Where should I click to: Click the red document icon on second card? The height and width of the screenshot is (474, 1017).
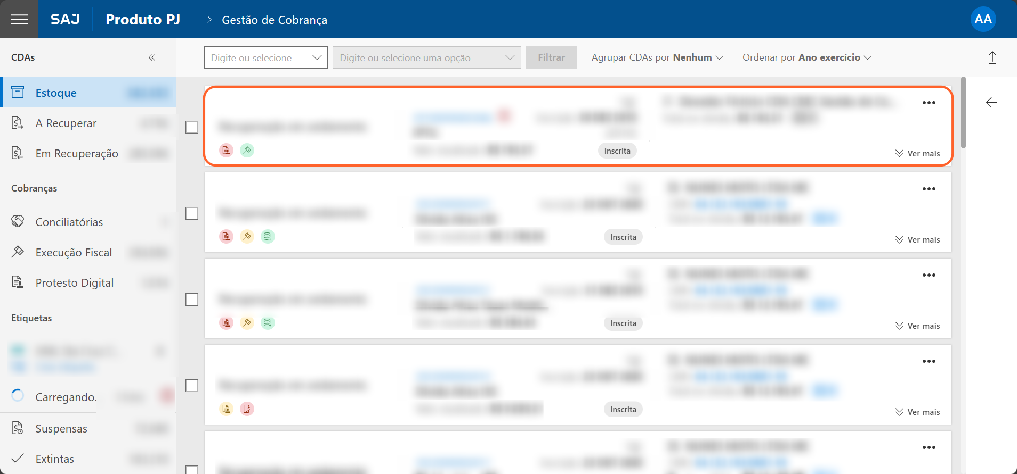coord(226,237)
